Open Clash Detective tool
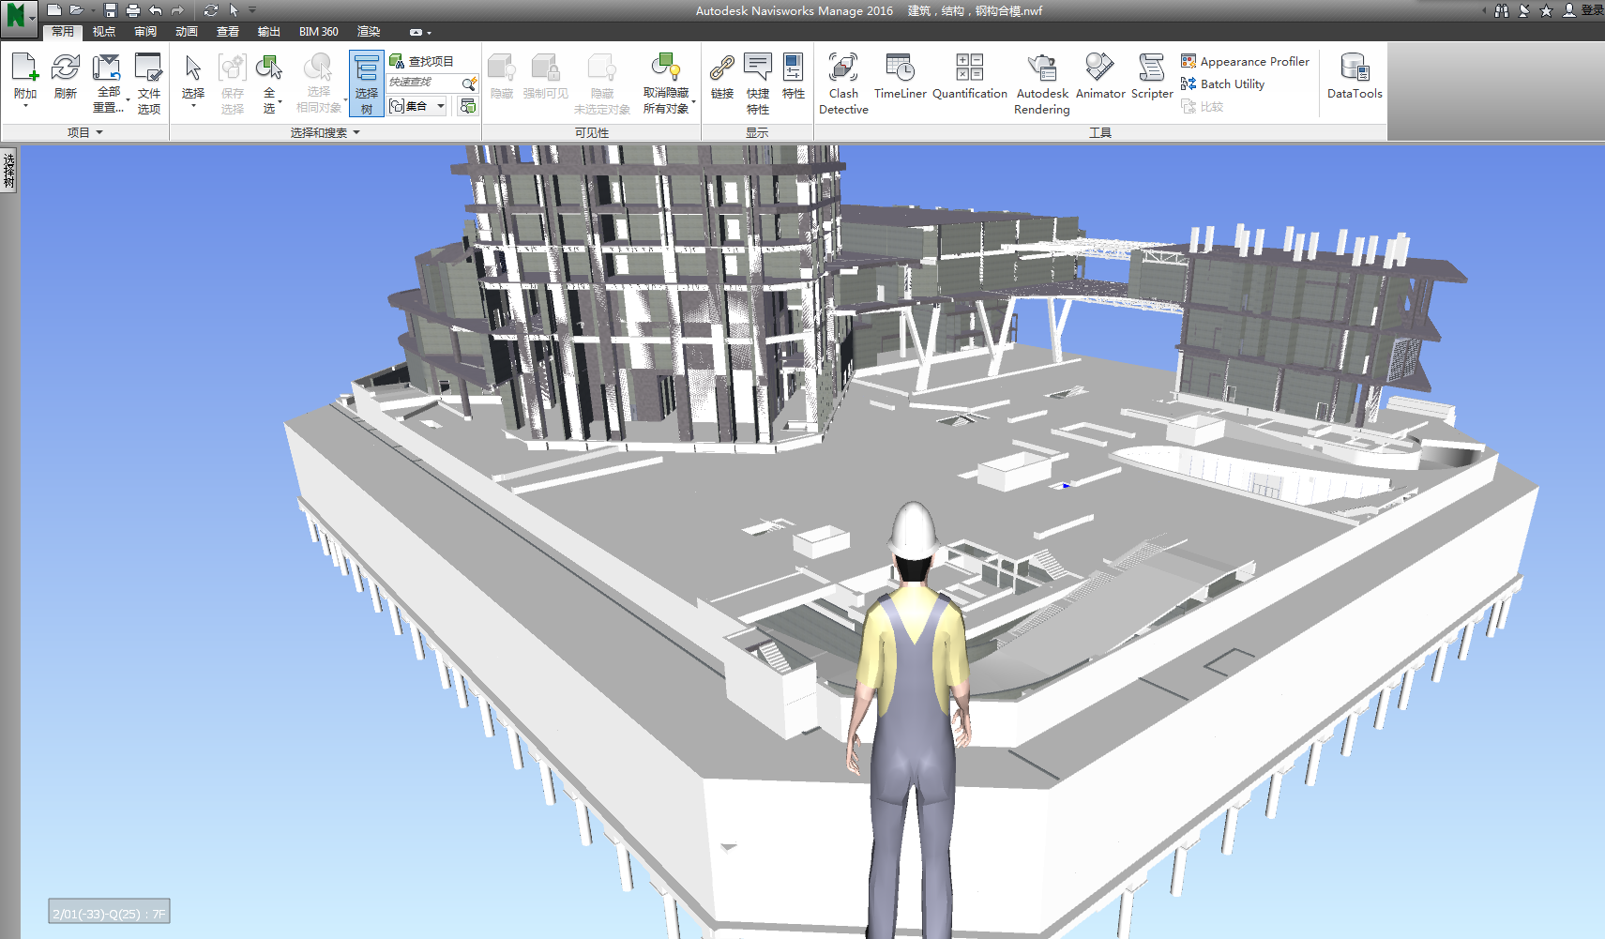Screen dimensions: 1605x939 [843, 83]
